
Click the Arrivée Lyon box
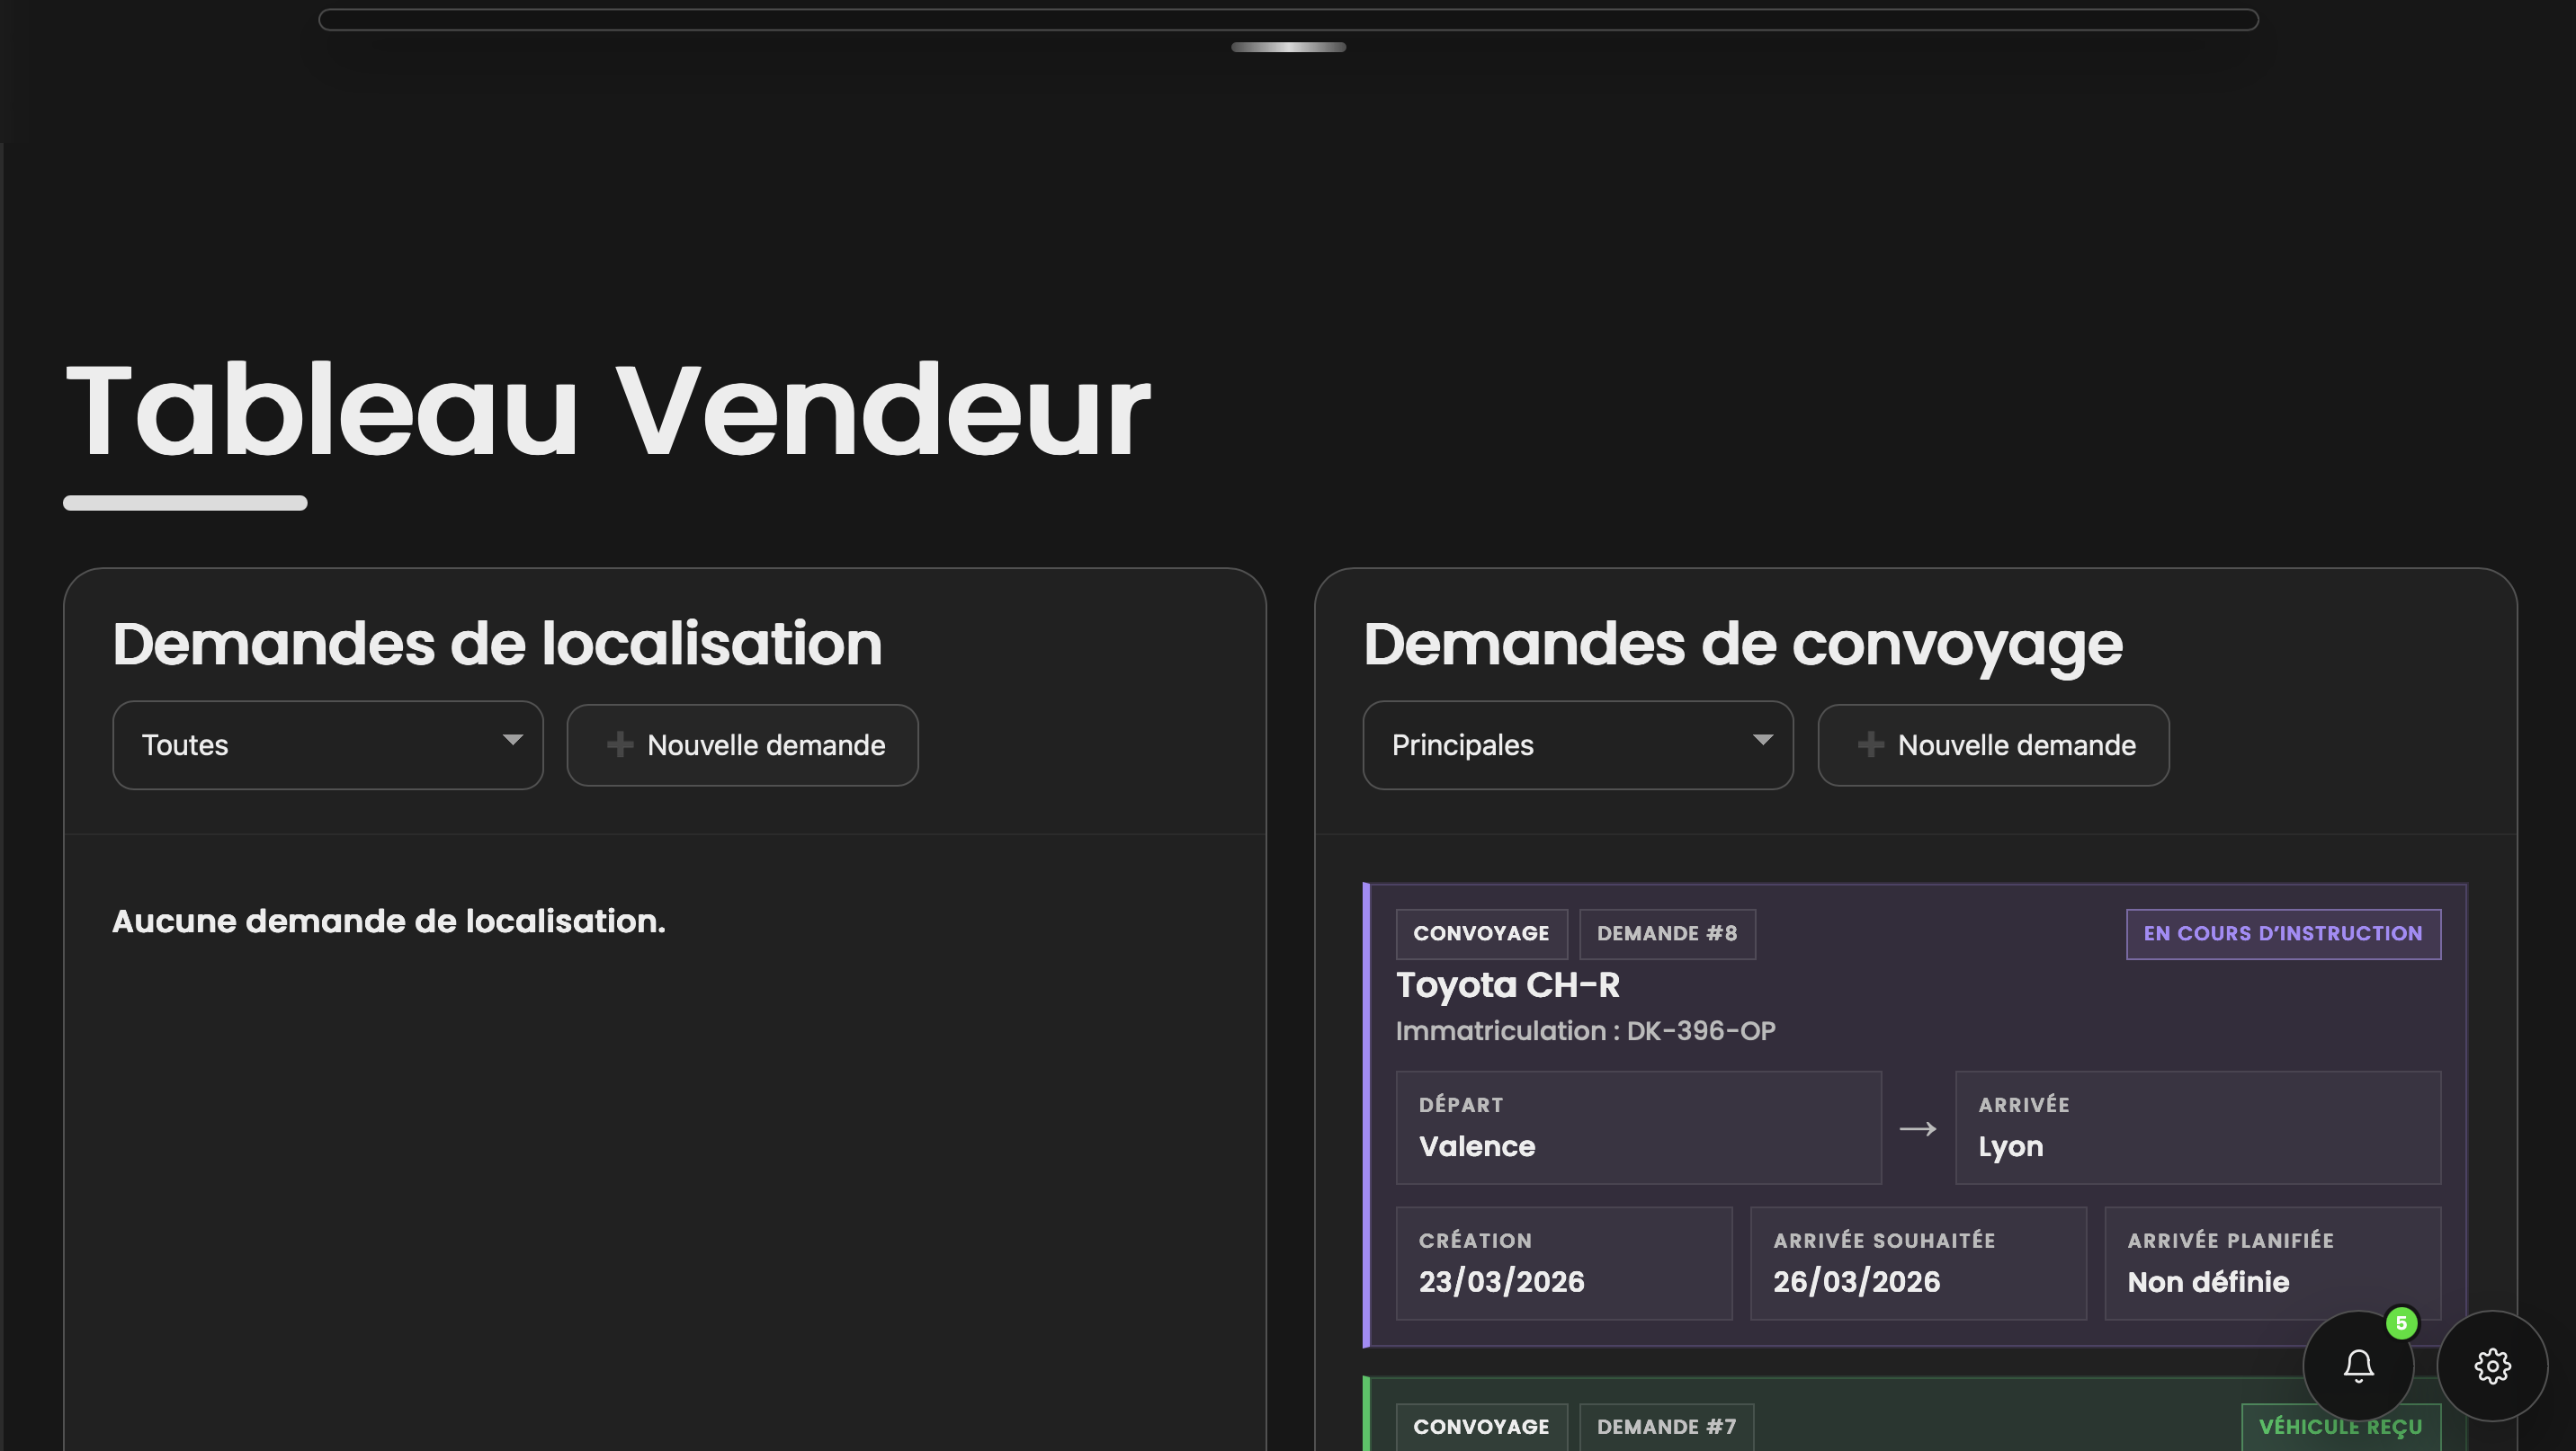pyautogui.click(x=2197, y=1127)
